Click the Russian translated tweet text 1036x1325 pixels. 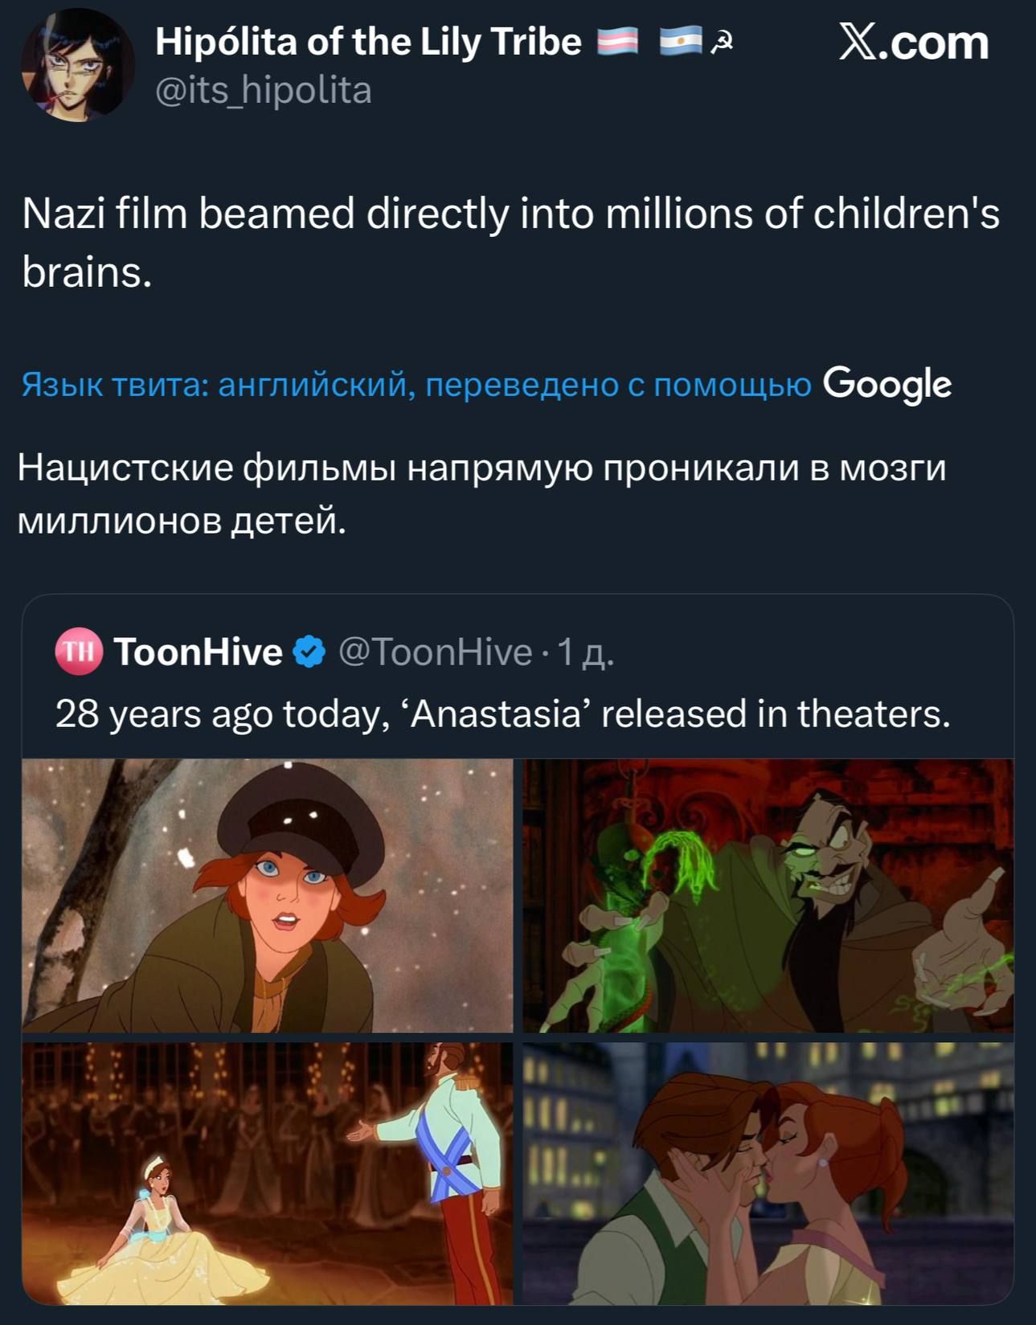coord(482,493)
